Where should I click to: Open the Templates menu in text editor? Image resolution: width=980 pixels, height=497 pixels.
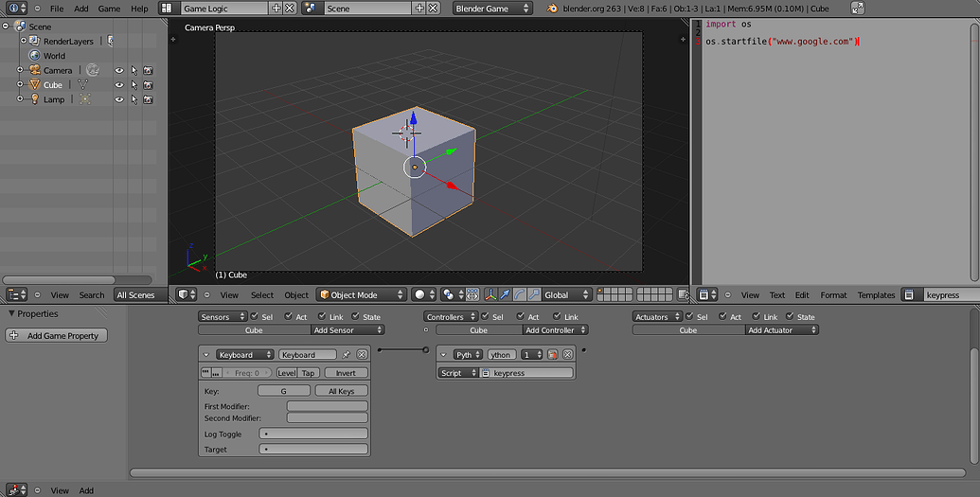(x=876, y=294)
